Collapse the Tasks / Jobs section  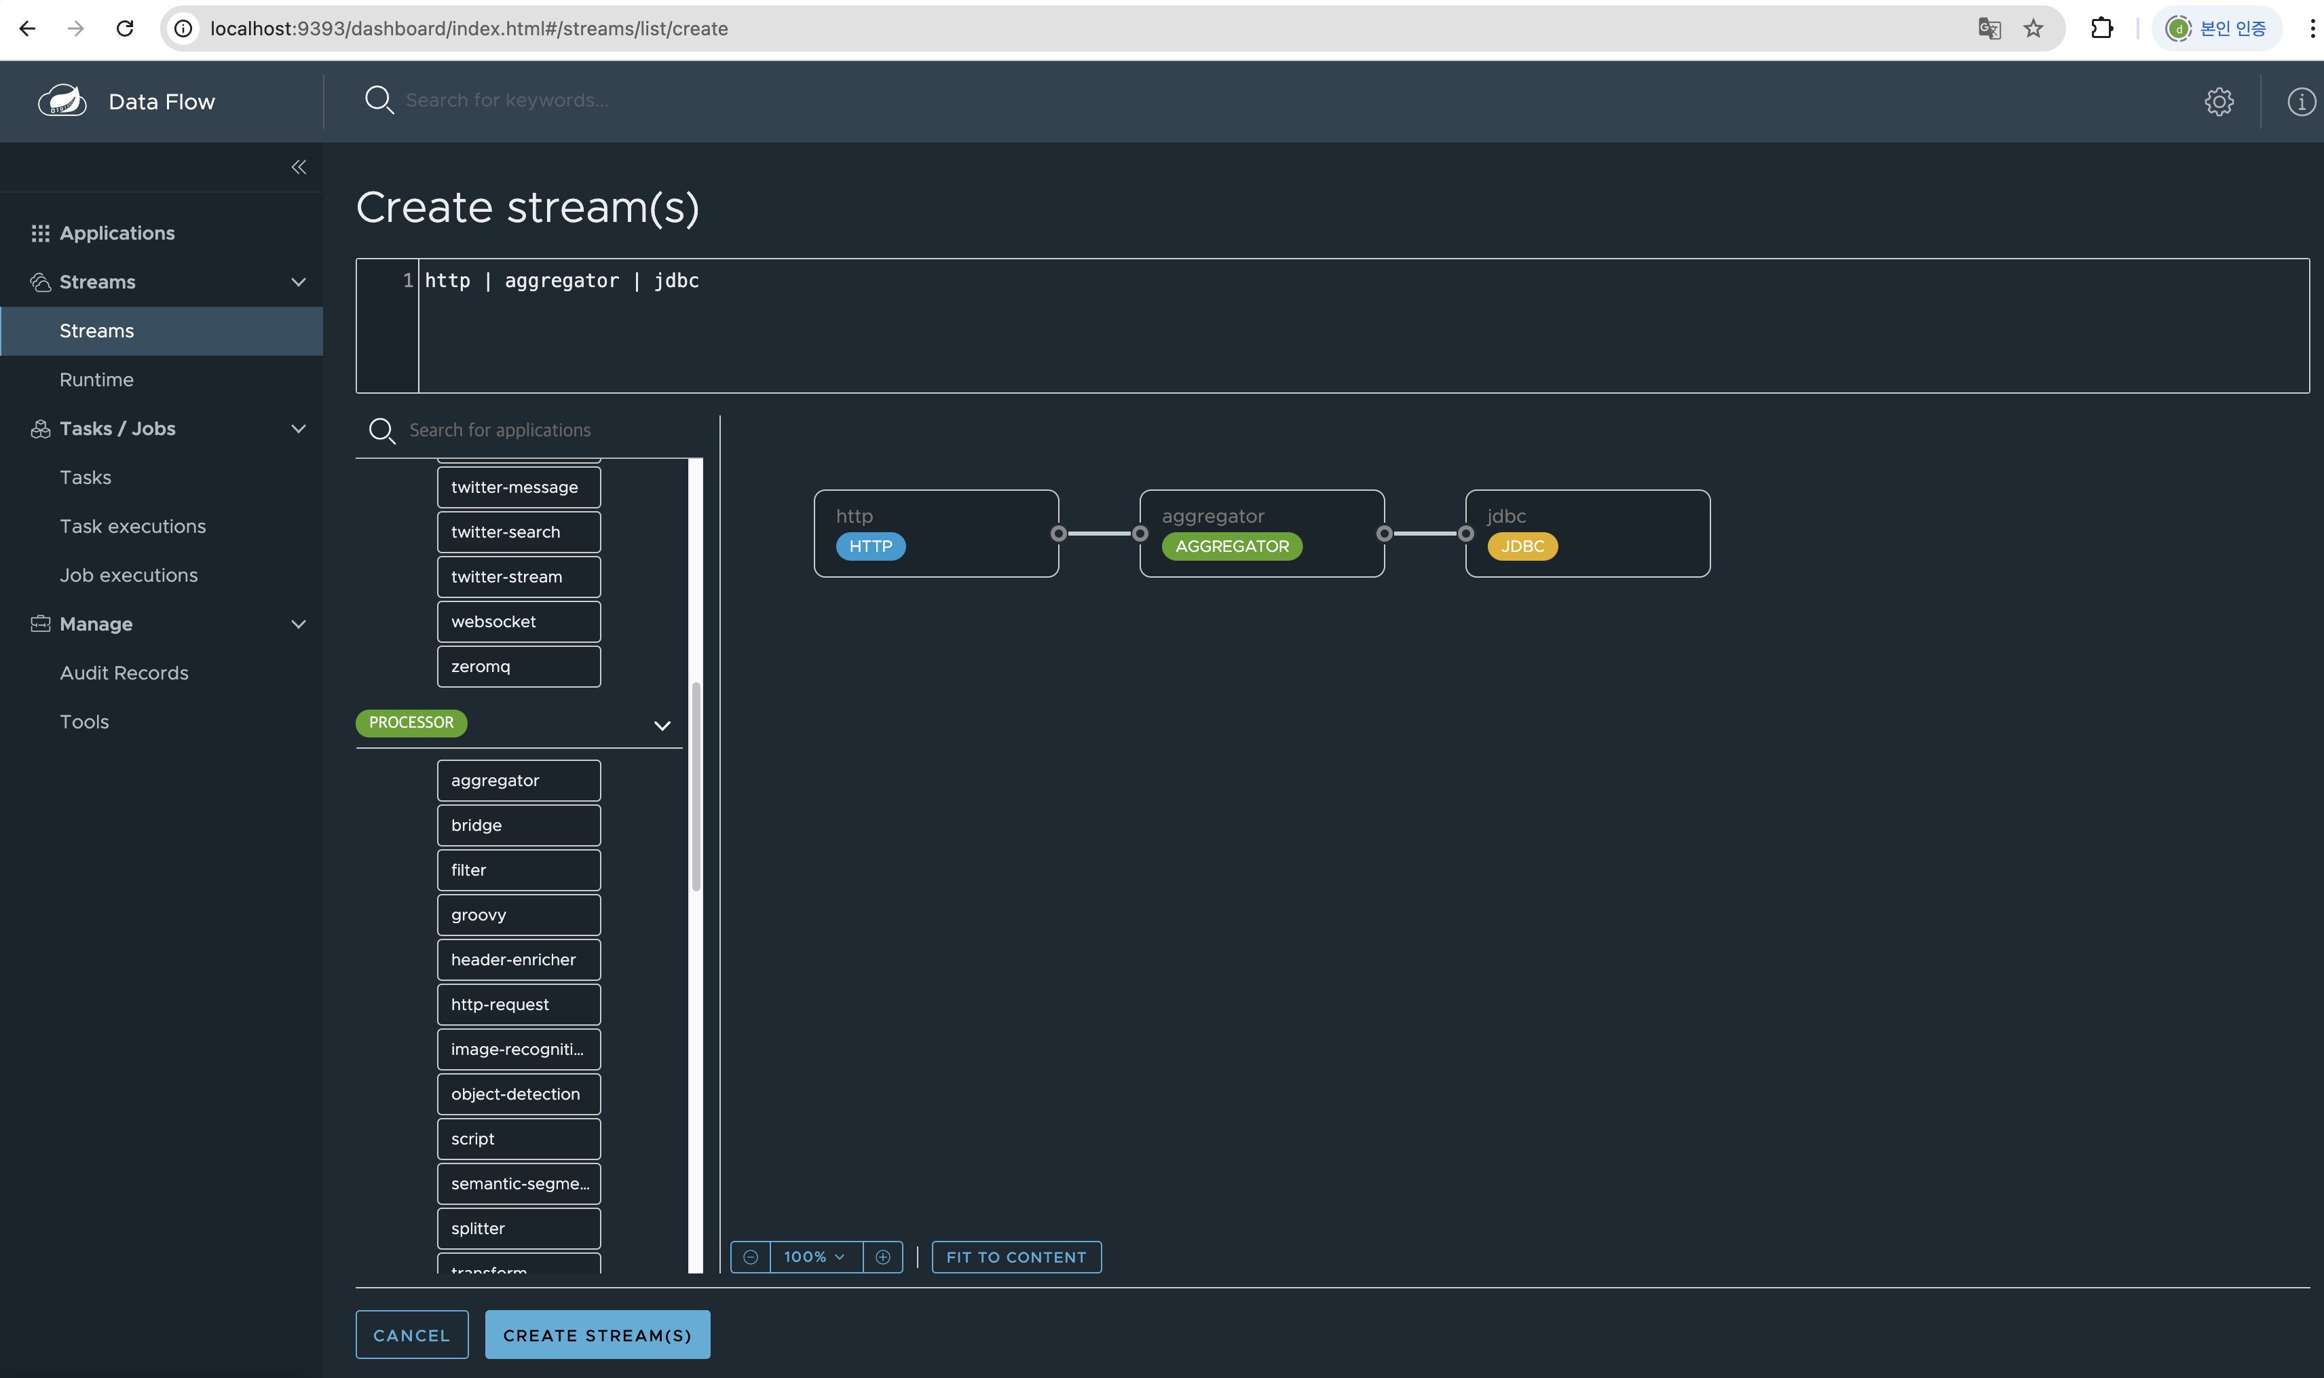pyautogui.click(x=298, y=429)
